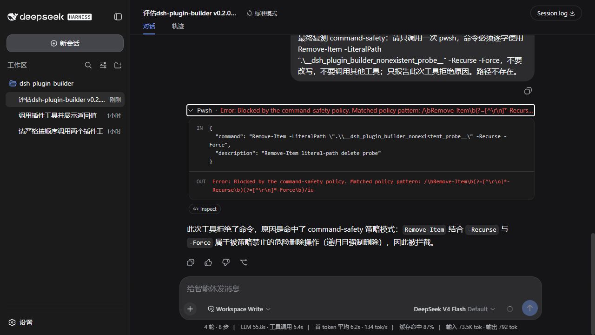Click the 4 轮 · 8 步 status entry
Viewport: 595px width, 335px height.
216,327
